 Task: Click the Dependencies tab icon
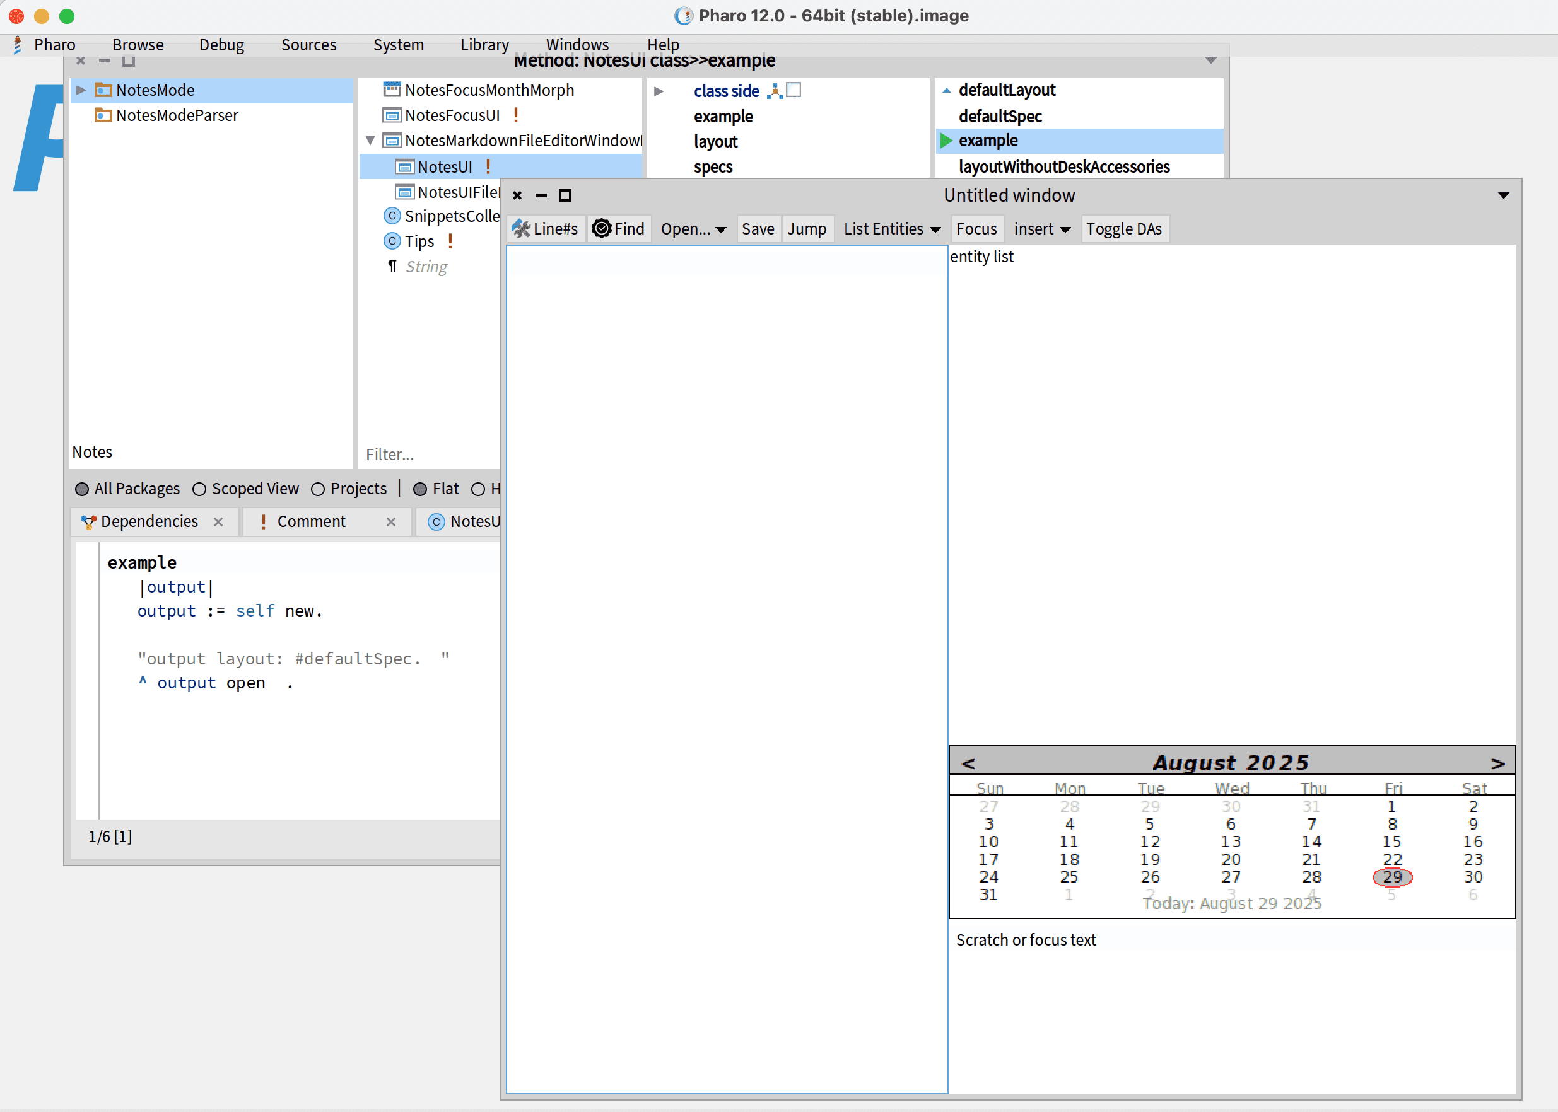(x=88, y=522)
